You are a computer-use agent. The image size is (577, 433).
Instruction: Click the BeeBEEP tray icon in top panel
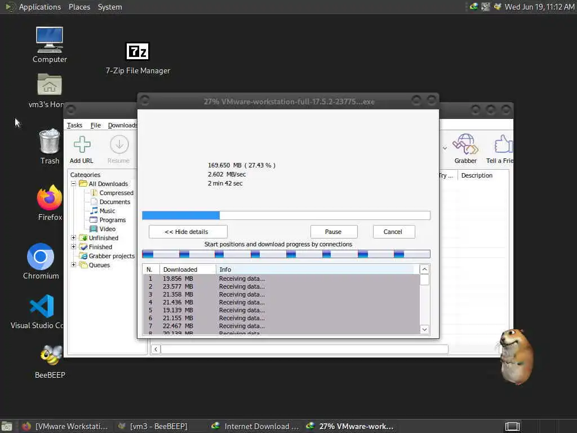(498, 7)
